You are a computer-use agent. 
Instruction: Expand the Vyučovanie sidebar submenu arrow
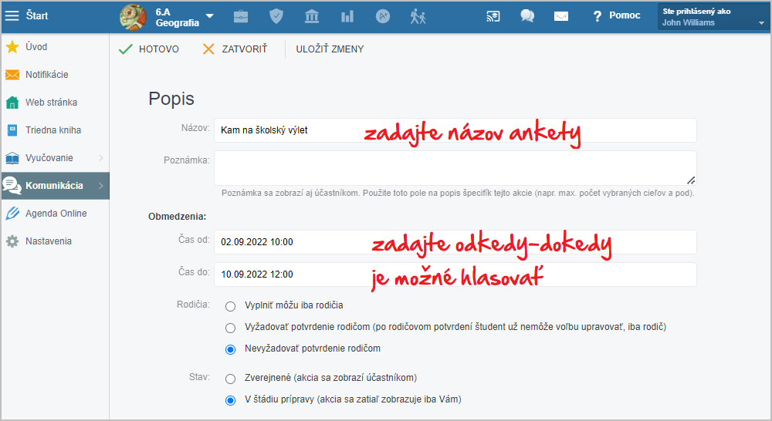[100, 158]
